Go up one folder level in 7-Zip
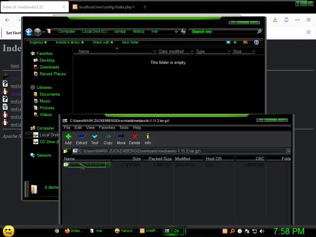This screenshot has width=316, height=237. [65, 151]
